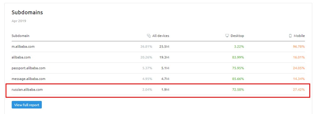Click russian.alibaba.com in highlighted row
The image size is (314, 114).
coord(27,90)
